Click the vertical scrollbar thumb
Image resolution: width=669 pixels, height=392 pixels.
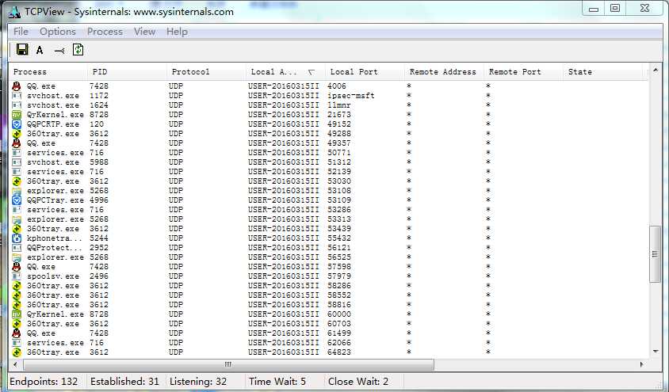[655, 254]
